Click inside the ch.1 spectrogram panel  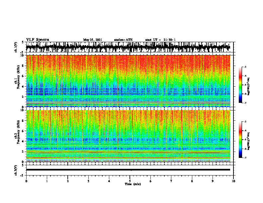[128, 81]
